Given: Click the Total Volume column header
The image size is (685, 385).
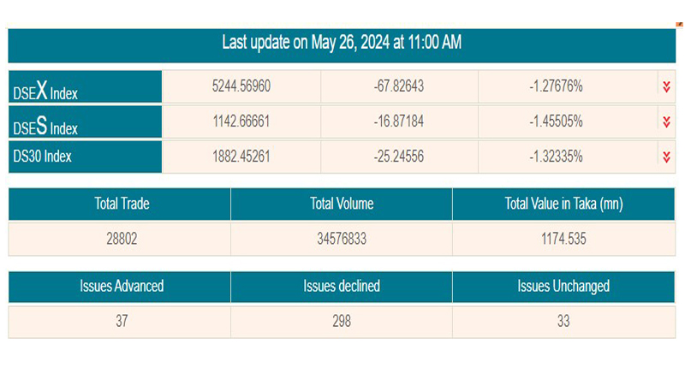Looking at the screenshot, I should click(342, 204).
